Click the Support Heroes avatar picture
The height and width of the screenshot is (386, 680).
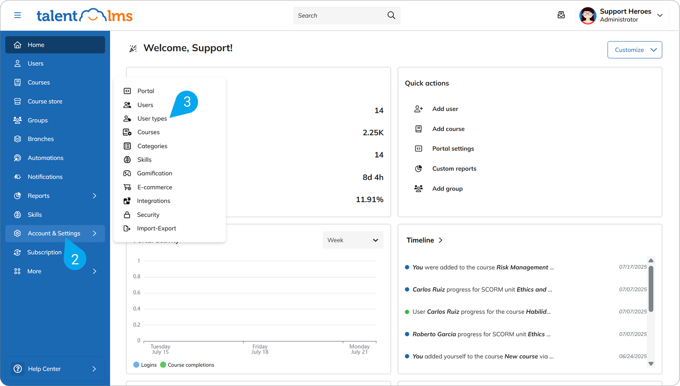588,15
